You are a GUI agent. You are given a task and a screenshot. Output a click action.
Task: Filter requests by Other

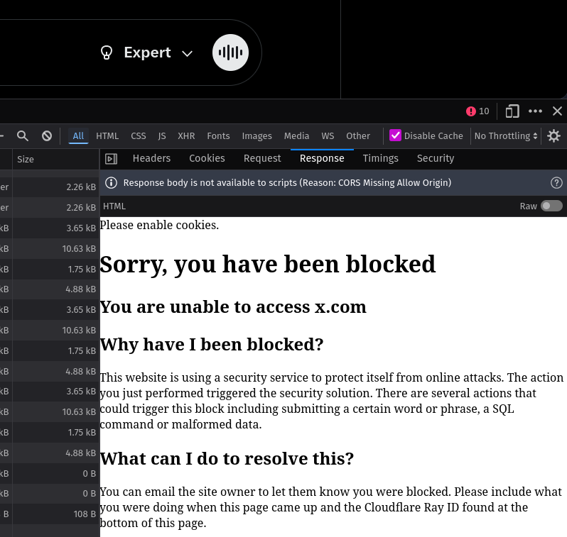(x=358, y=135)
